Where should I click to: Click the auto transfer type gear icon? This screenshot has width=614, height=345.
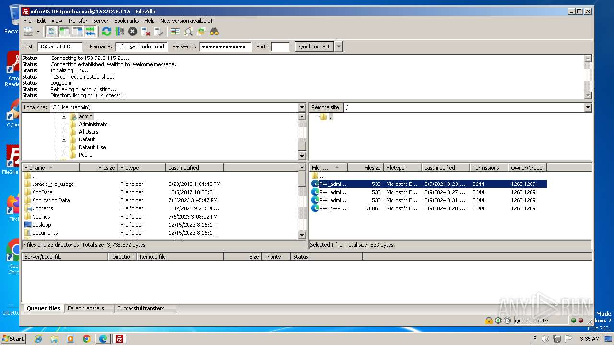tap(498, 321)
